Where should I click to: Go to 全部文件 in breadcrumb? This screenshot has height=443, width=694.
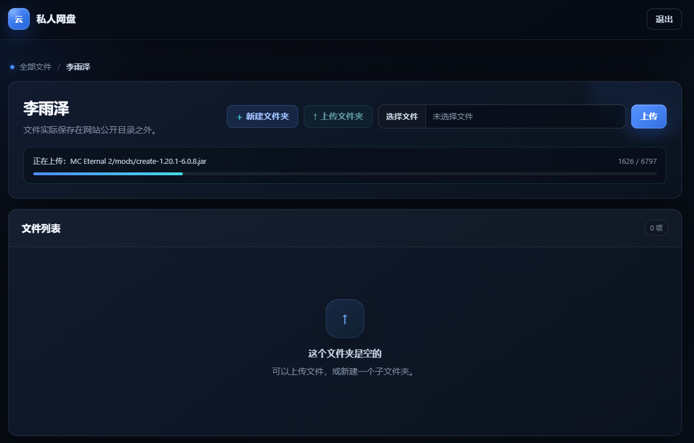point(35,67)
